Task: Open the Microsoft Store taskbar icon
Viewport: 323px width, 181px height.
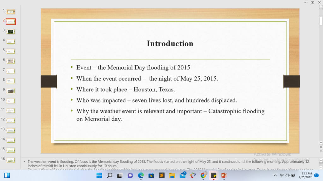Action: (x=151, y=175)
